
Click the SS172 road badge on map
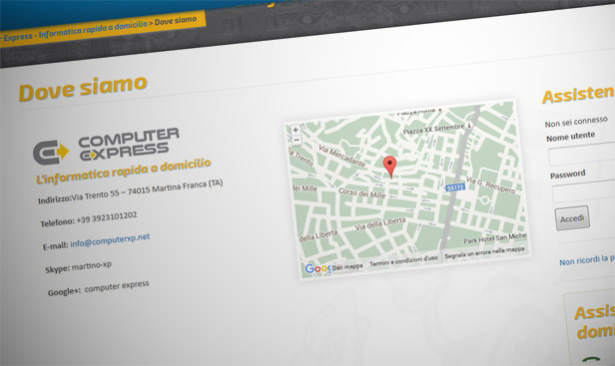pyautogui.click(x=455, y=187)
